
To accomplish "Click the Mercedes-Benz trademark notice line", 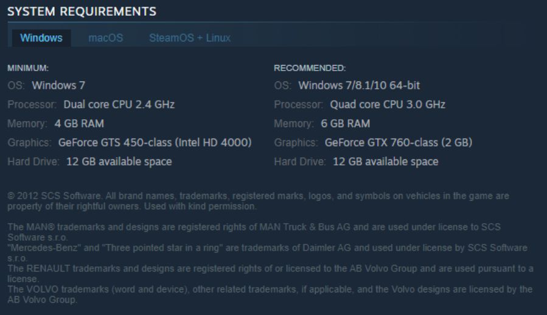I will [267, 253].
